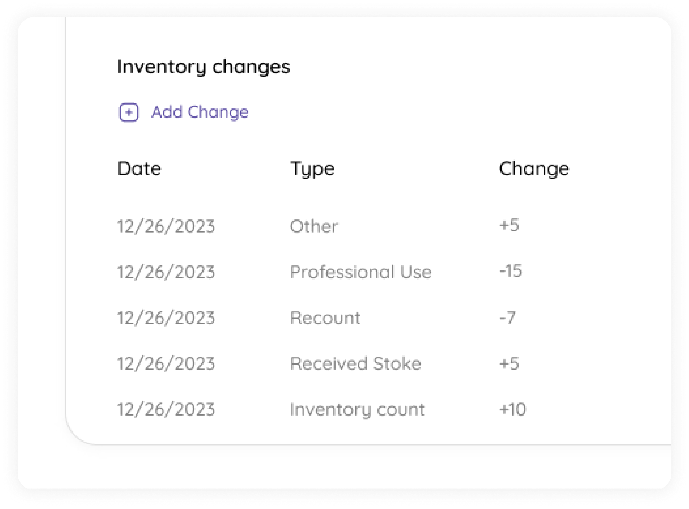Click the -15 change value
This screenshot has height=509, width=689.
tap(511, 271)
